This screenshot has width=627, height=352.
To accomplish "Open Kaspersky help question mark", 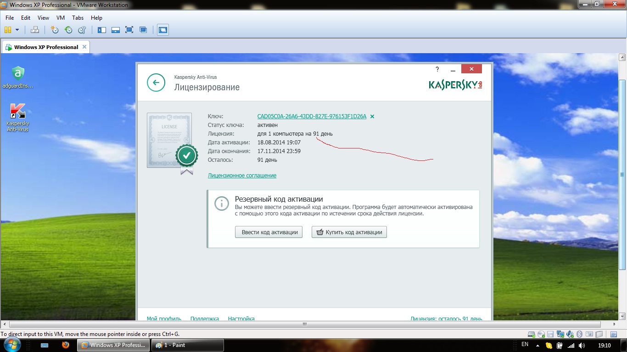I will (437, 69).
